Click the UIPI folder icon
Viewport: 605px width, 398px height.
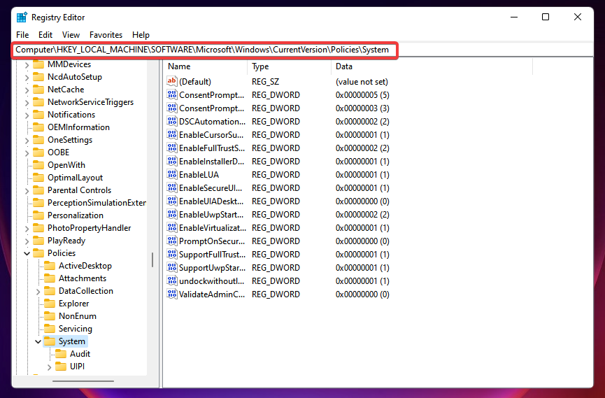point(61,367)
